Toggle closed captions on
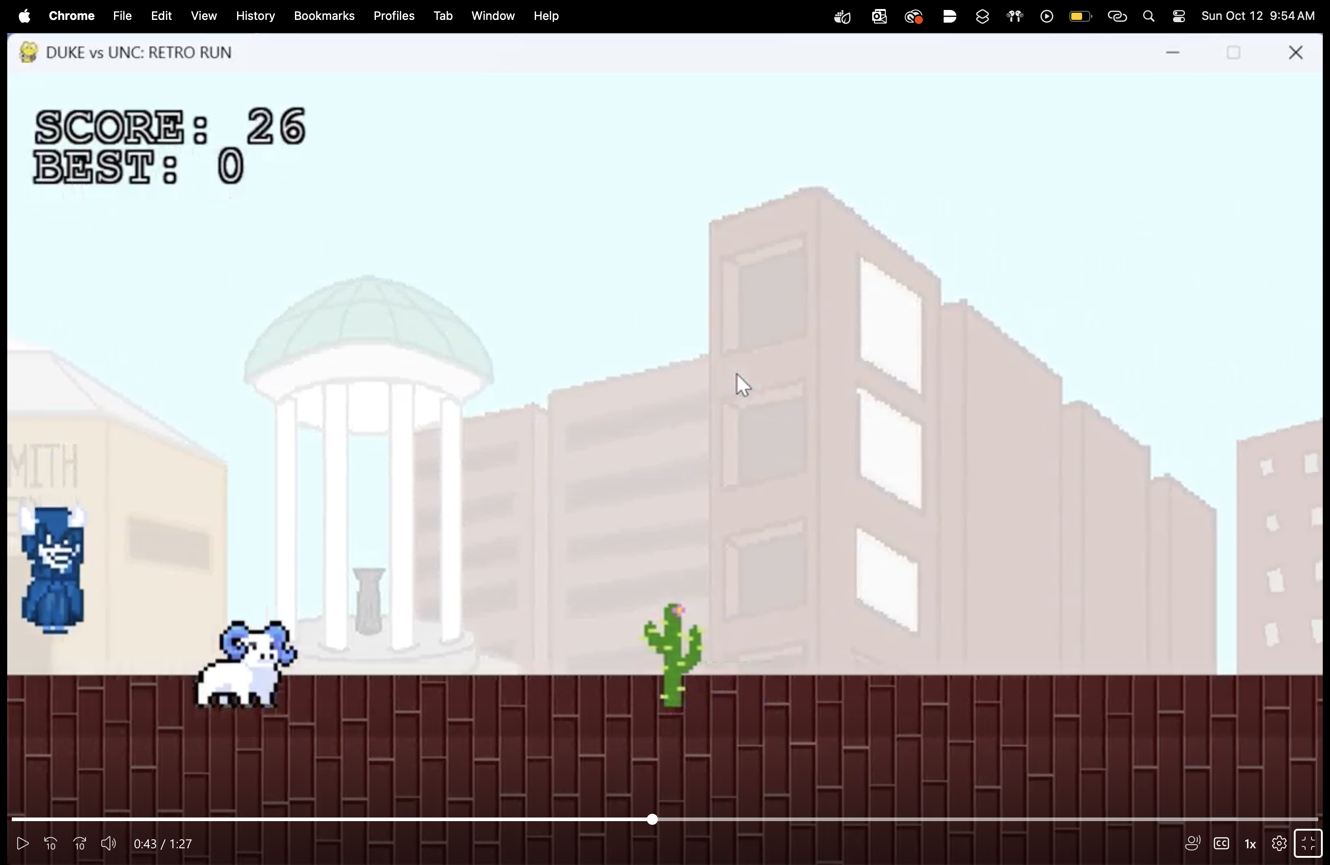The height and width of the screenshot is (865, 1330). 1221,844
